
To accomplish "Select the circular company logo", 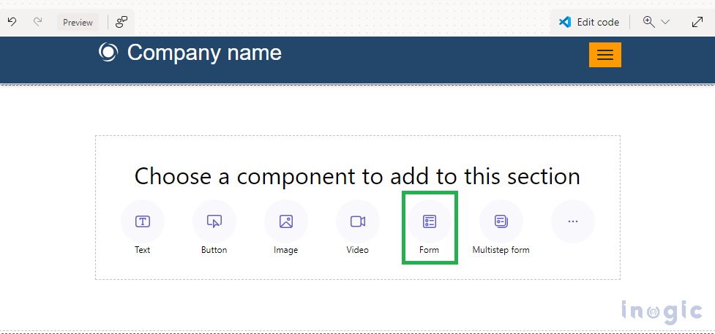I will [x=108, y=52].
